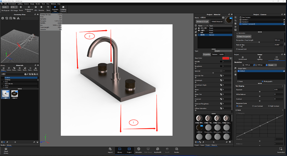Screen dimensions: 287x156
Task: Click the Match Perspective button
Action: (244, 37)
